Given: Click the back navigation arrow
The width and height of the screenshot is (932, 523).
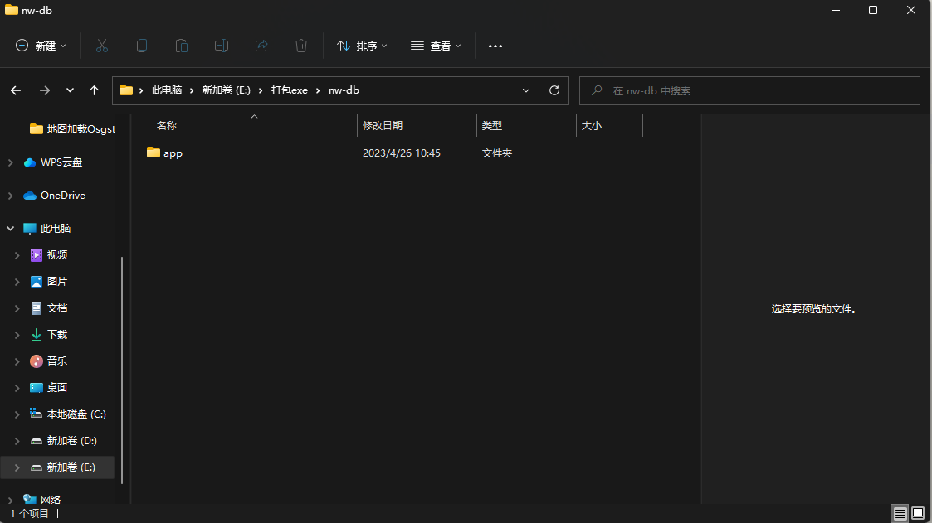Looking at the screenshot, I should tap(15, 90).
